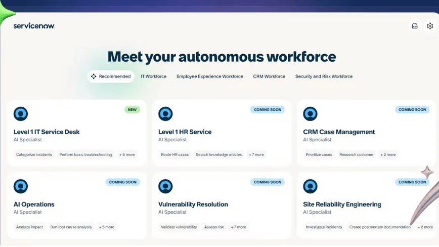
Task: Open the settings gear icon
Action: click(430, 26)
